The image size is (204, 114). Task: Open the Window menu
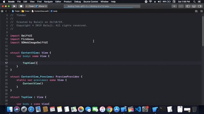tap(104, 2)
